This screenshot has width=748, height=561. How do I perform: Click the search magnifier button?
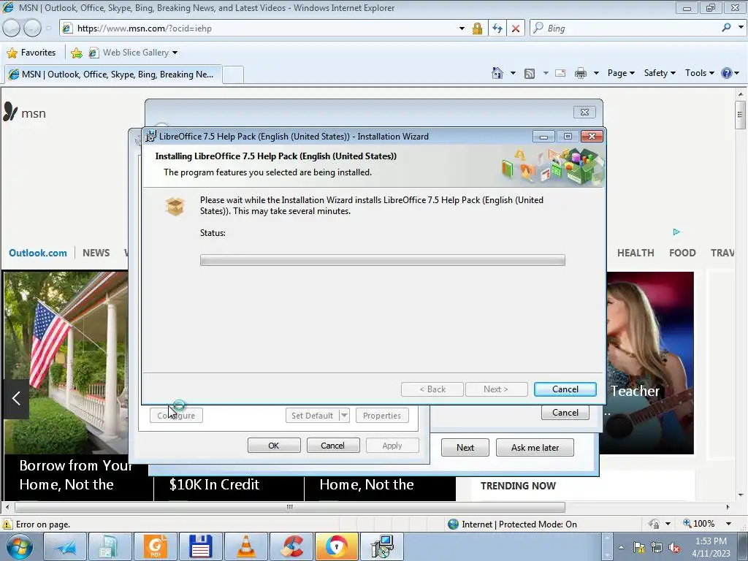tap(726, 28)
